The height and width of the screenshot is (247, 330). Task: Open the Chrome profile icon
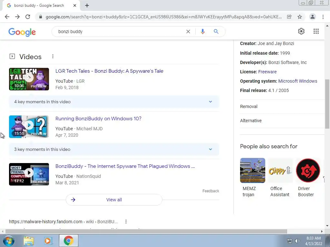click(313, 17)
